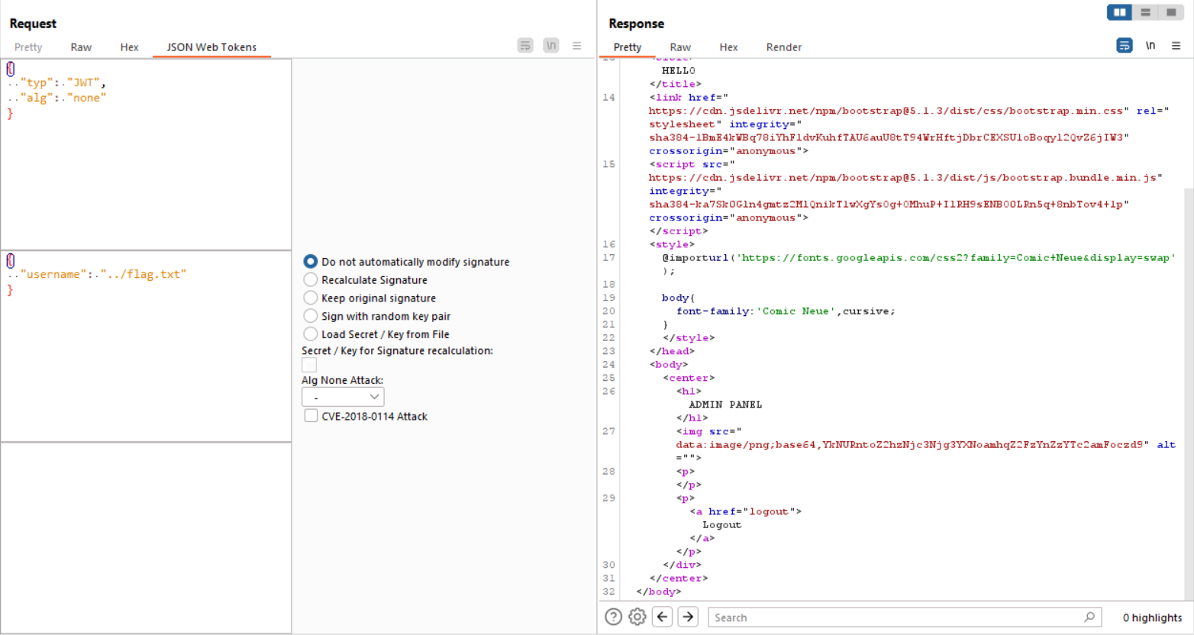This screenshot has width=1194, height=635.
Task: Click the magnifier icon in search box
Action: click(1089, 617)
